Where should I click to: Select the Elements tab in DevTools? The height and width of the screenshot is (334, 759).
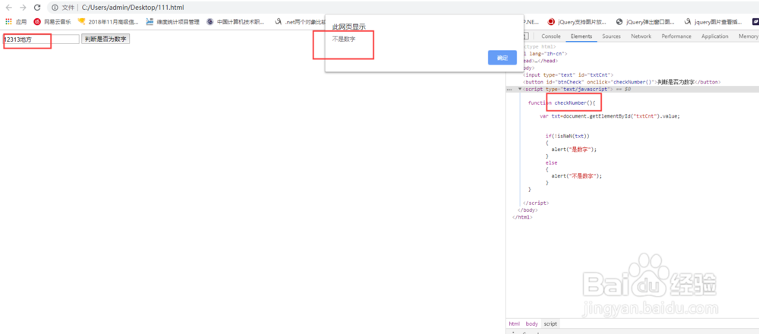[581, 36]
